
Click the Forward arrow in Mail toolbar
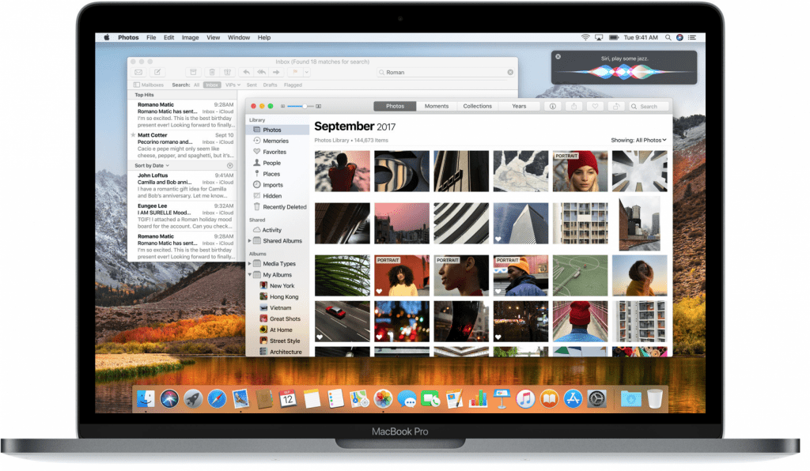tap(276, 72)
